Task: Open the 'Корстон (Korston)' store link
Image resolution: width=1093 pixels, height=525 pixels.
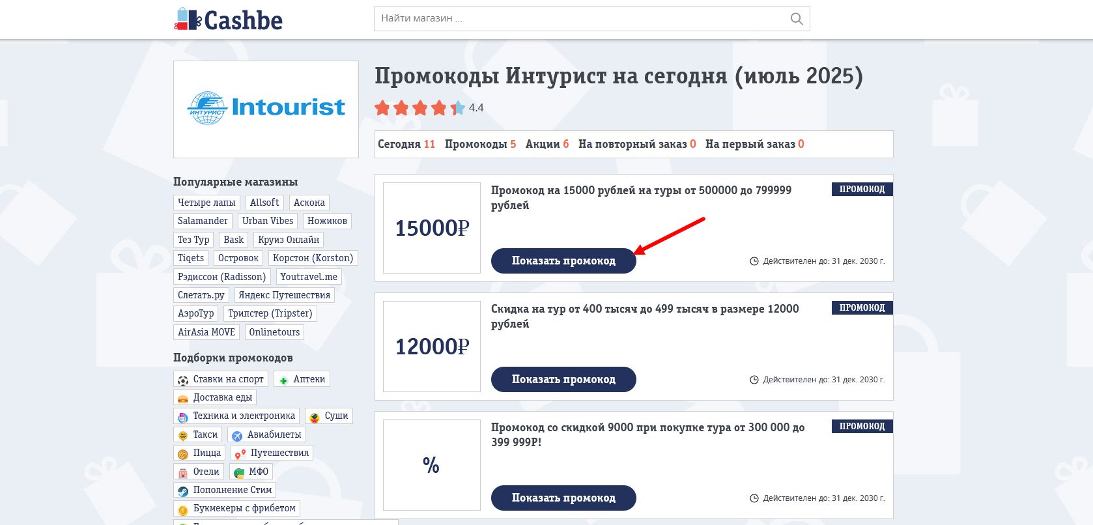Action: [x=313, y=258]
